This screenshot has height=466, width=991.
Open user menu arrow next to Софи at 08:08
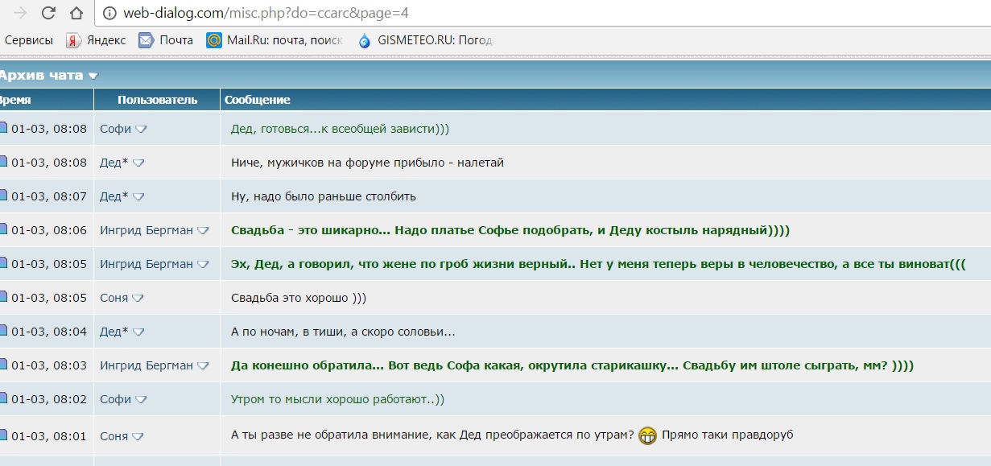click(141, 130)
